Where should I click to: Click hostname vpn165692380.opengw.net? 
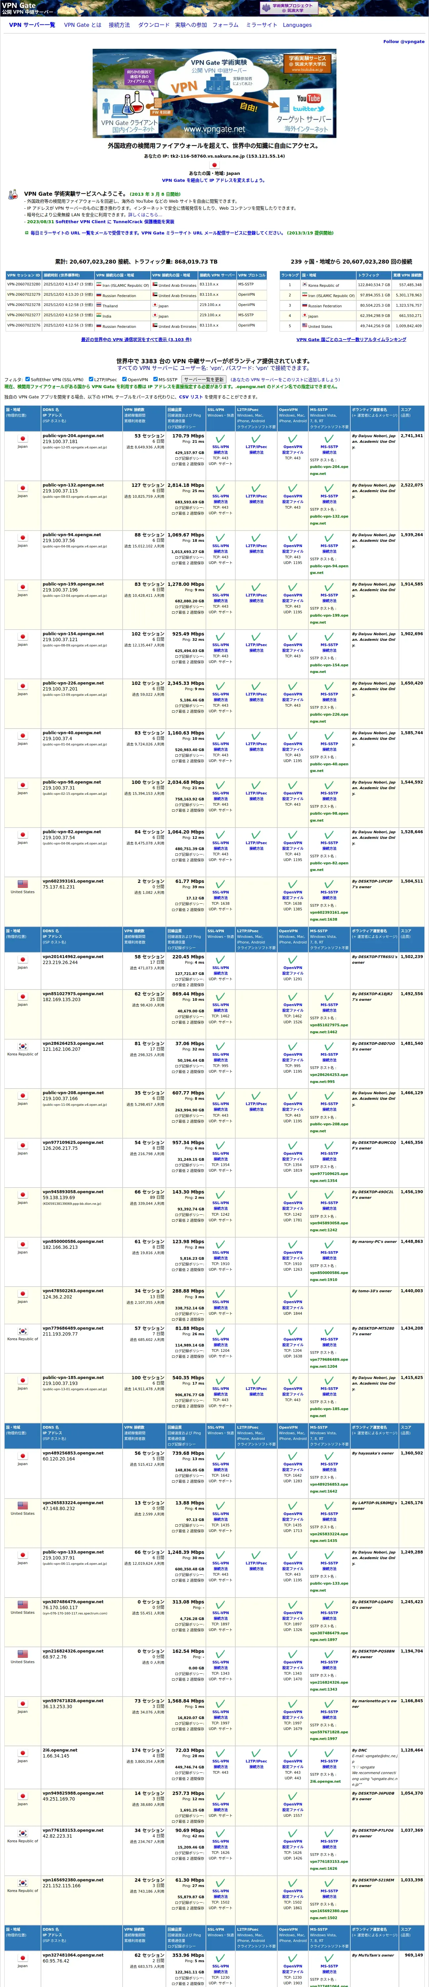(73, 1880)
